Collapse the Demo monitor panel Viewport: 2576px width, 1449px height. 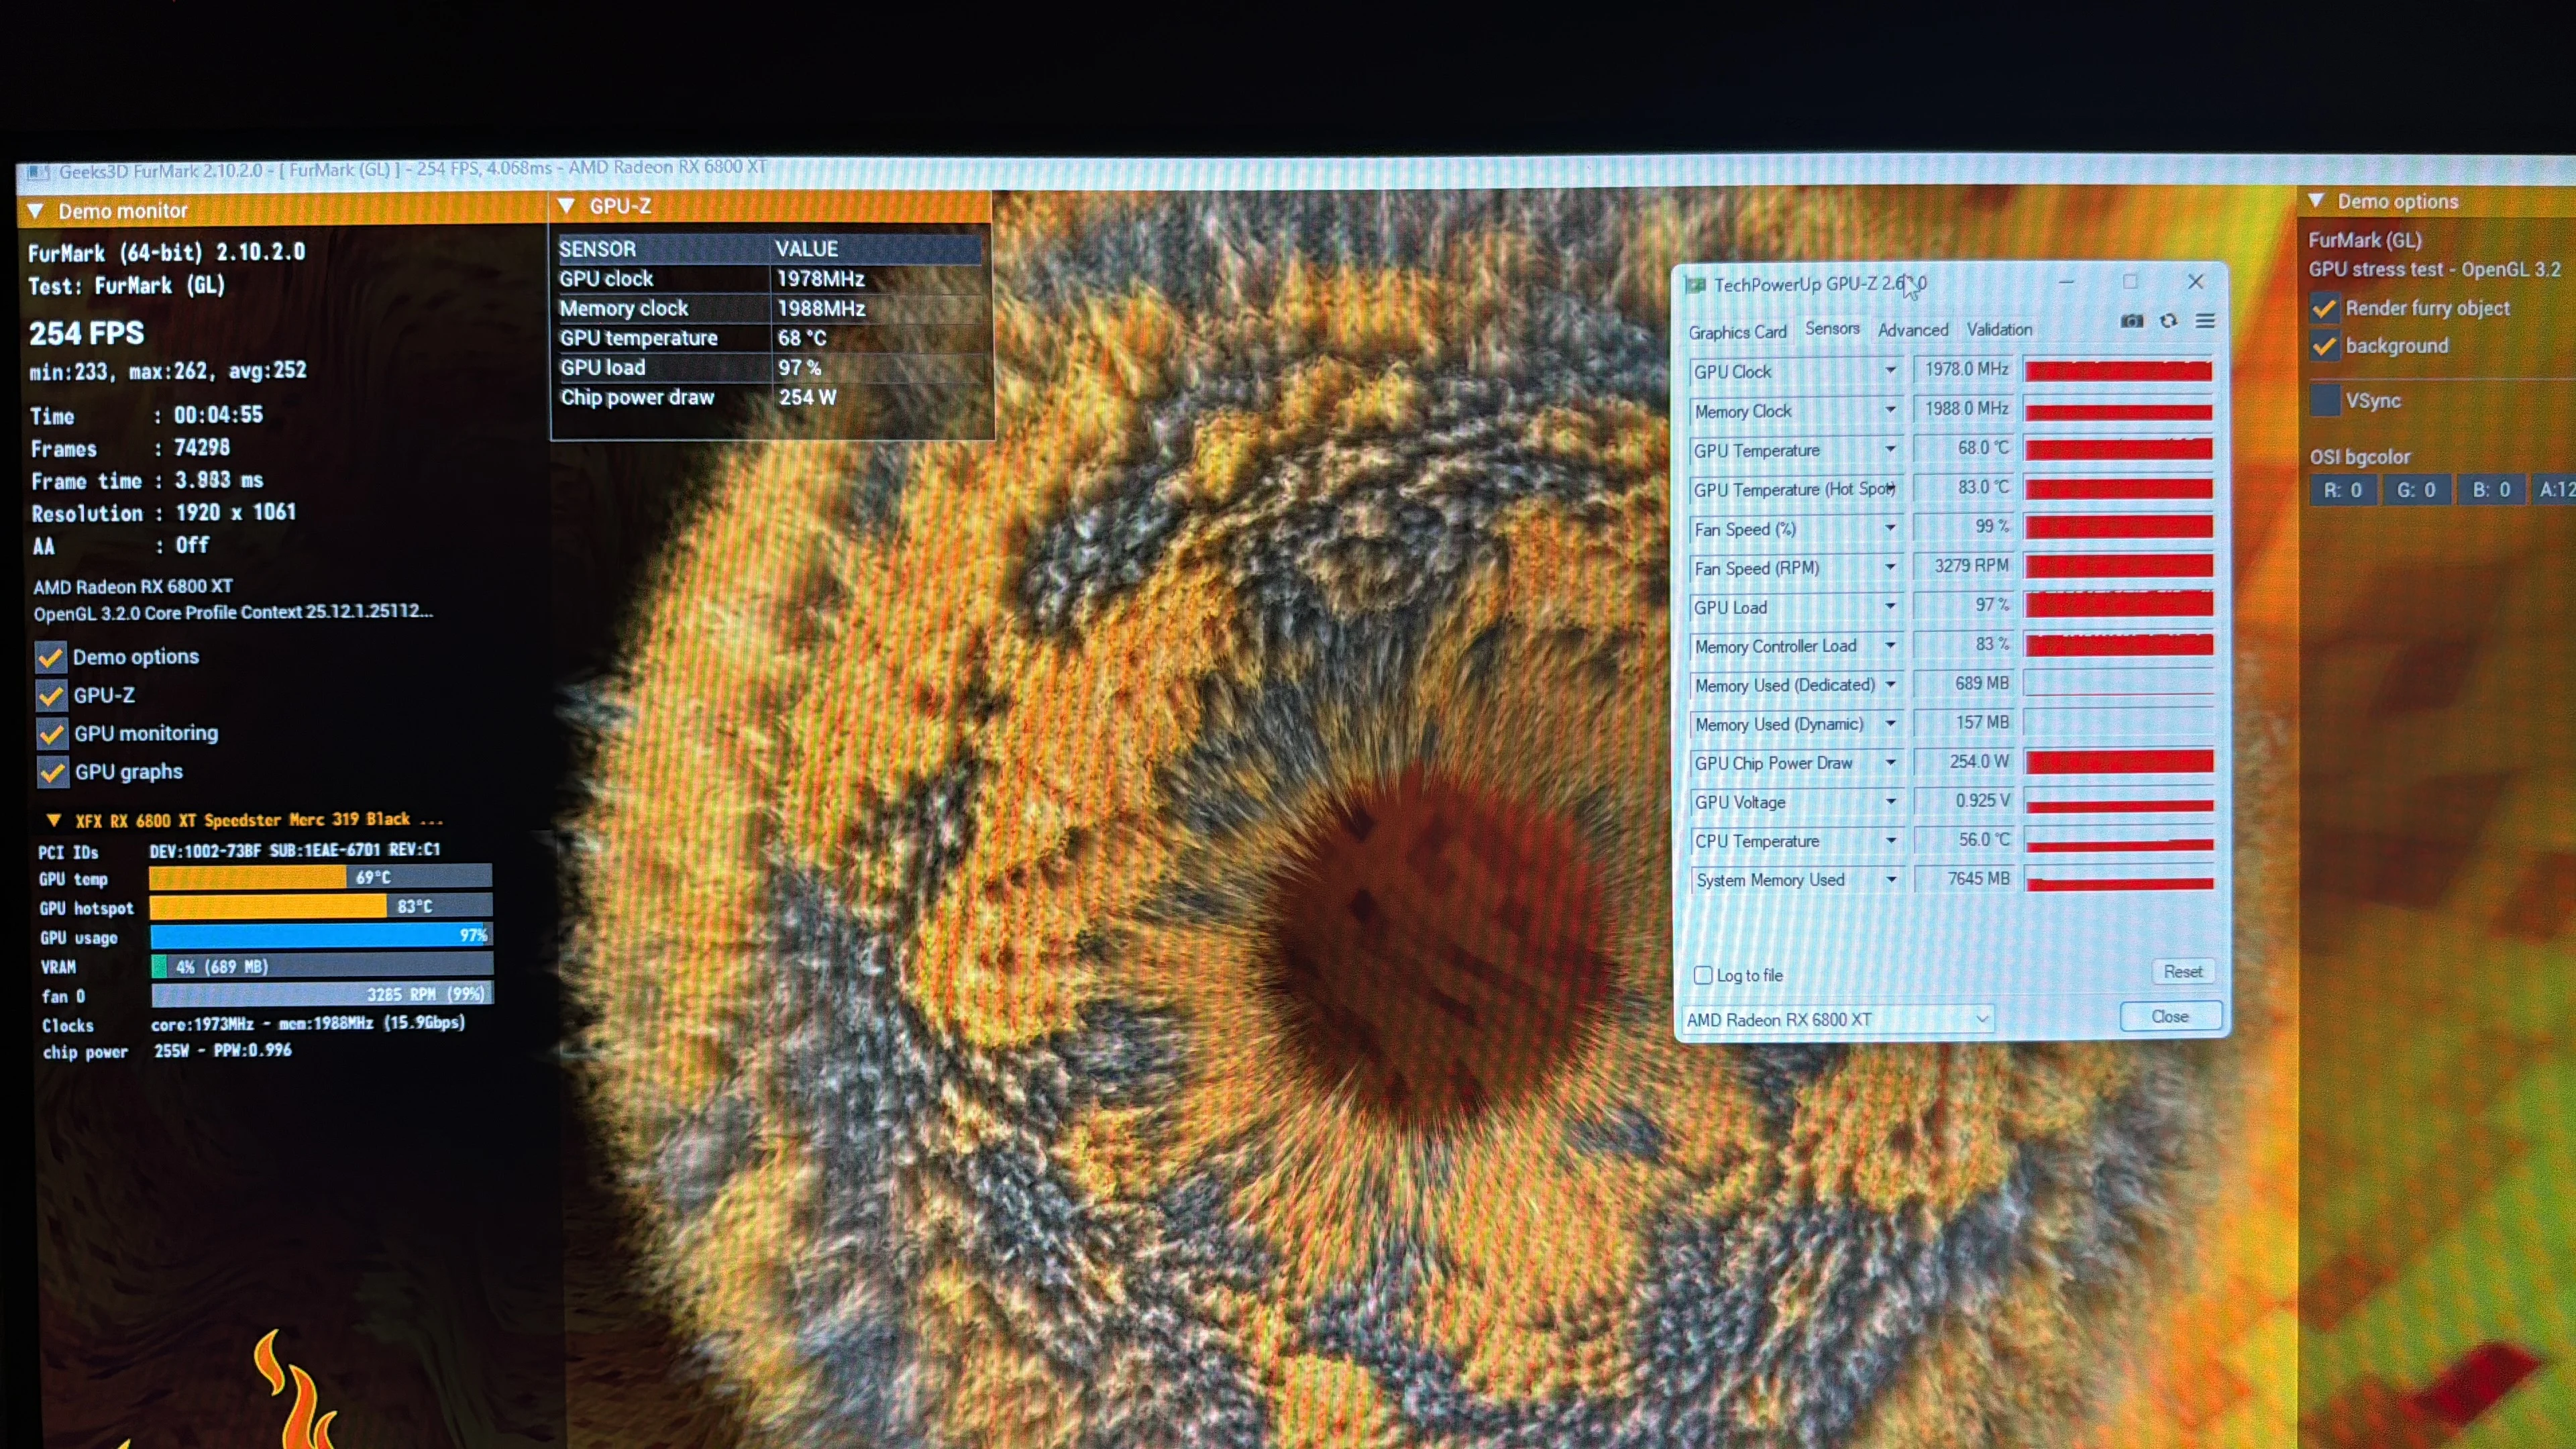[36, 211]
